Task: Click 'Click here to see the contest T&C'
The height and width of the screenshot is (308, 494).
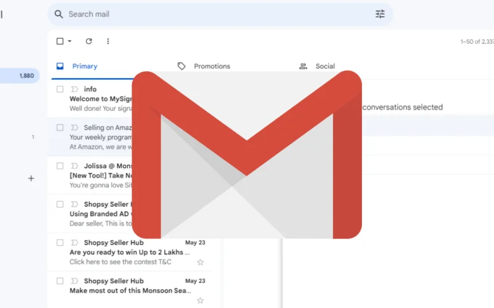Action: click(x=120, y=262)
